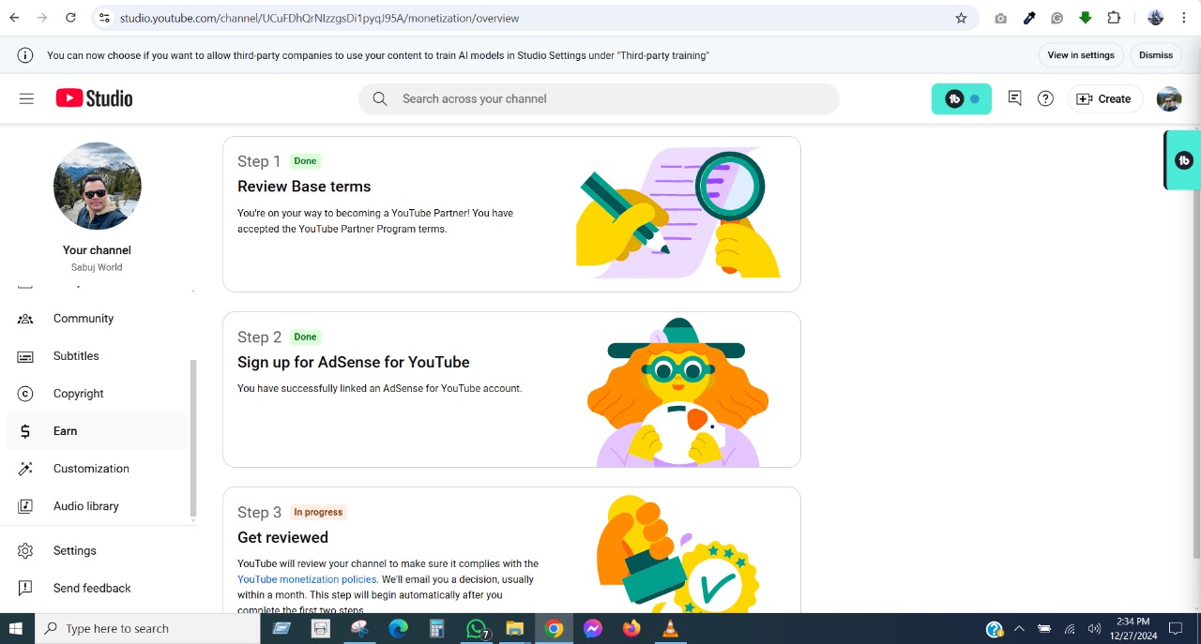1201x644 pixels.
Task: Click the Get reviewed heading
Action: [x=282, y=537]
